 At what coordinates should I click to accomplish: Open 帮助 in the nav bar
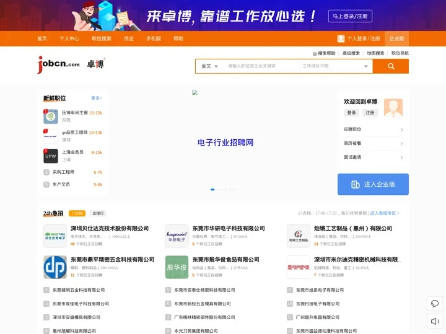178,38
